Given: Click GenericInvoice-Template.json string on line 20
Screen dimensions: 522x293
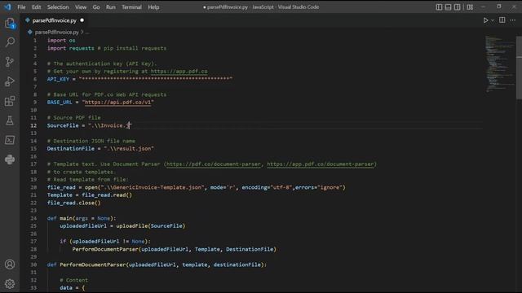Looking at the screenshot, I should (153, 187).
